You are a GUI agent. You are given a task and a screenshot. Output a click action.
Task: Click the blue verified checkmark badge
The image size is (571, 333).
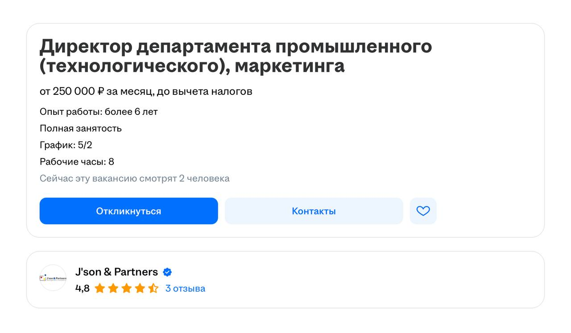(x=167, y=272)
